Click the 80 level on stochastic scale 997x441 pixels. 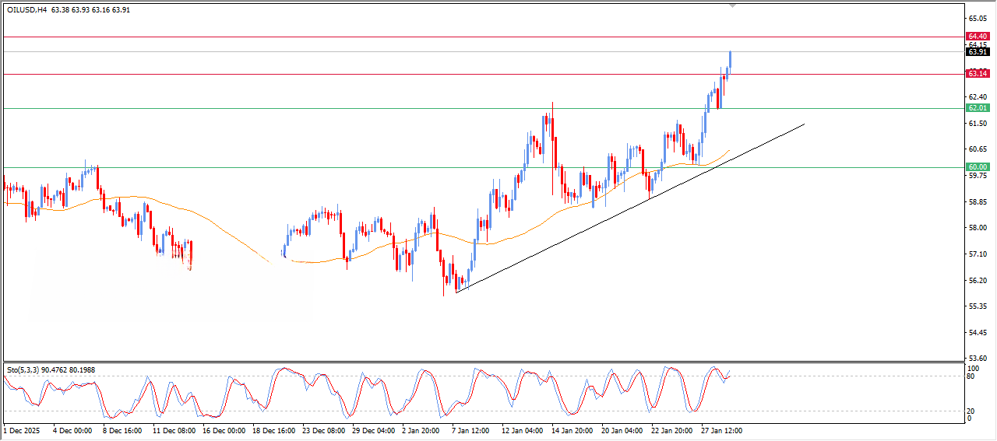point(971,376)
